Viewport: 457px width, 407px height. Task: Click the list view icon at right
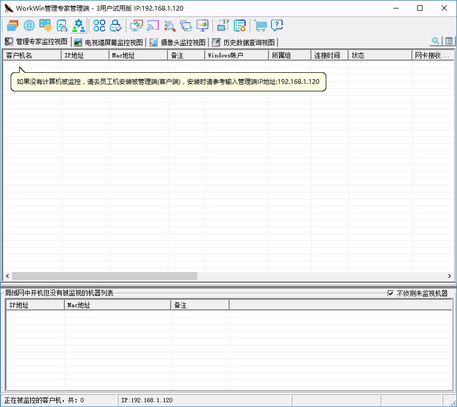[450, 41]
